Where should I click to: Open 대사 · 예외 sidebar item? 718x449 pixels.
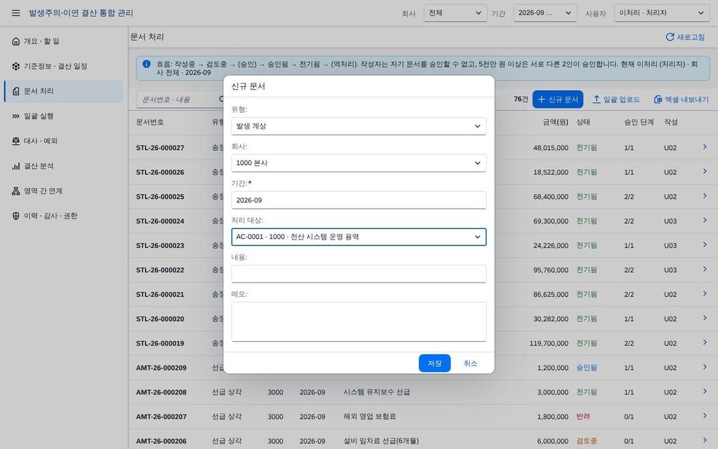coord(64,141)
